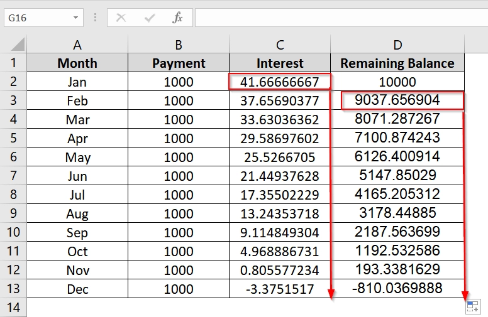Click the Interest header cell
The height and width of the screenshot is (317, 488).
[x=280, y=63]
